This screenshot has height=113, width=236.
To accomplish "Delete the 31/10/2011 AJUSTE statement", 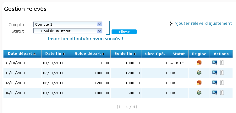I will [x=222, y=63].
